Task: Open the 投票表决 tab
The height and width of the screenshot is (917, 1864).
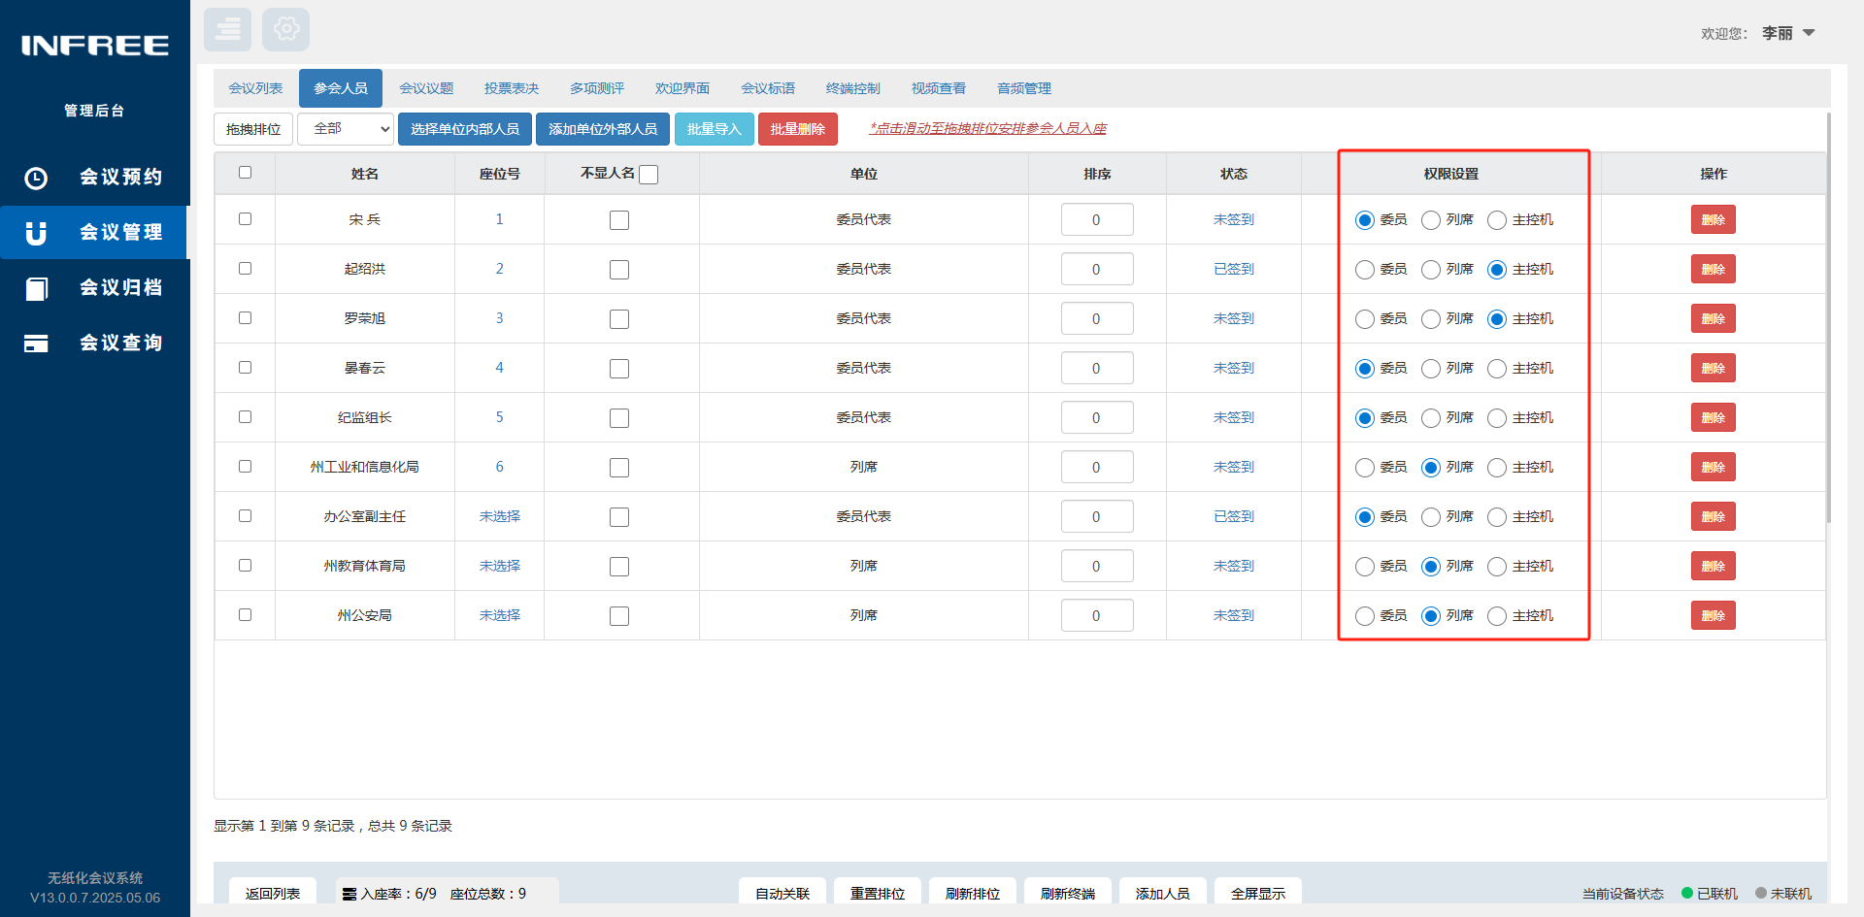Action: pyautogui.click(x=512, y=88)
